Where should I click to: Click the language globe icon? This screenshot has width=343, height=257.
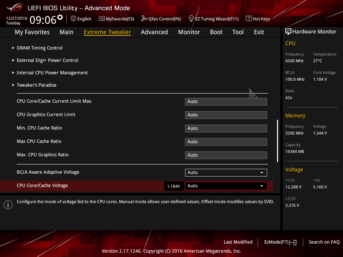point(73,19)
